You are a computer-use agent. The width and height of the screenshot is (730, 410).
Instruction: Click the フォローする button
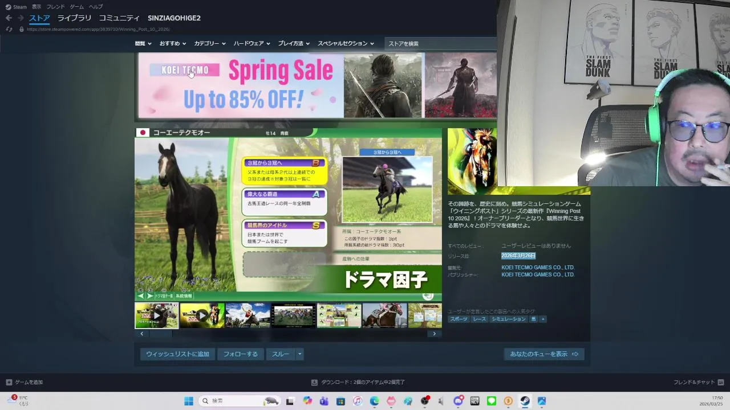240,354
